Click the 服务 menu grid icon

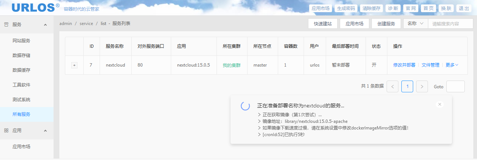pyautogui.click(x=6, y=25)
